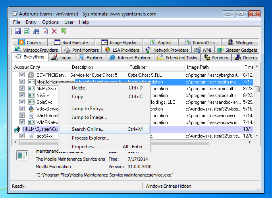Click the Refresh toolbar icon
Screen dimensions: 272x198
pos(27,31)
